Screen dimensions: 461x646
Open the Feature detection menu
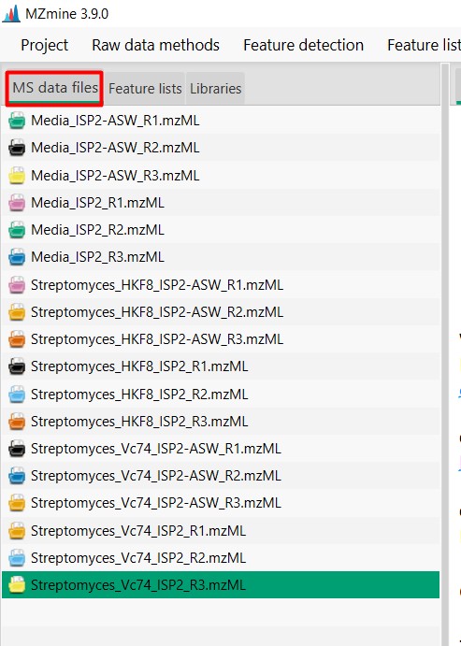[304, 45]
